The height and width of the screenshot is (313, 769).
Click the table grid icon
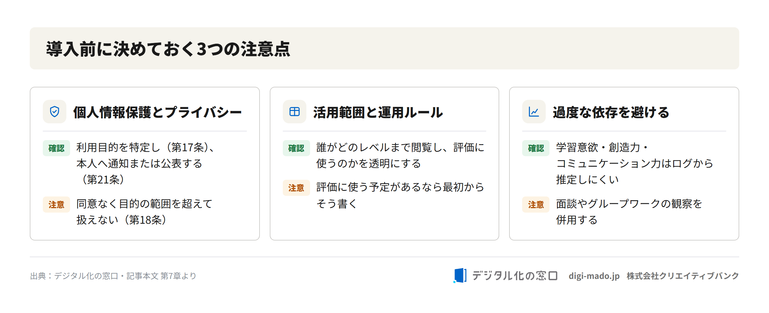point(294,112)
